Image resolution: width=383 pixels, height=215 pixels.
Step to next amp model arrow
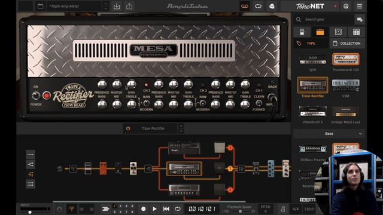click(x=181, y=131)
